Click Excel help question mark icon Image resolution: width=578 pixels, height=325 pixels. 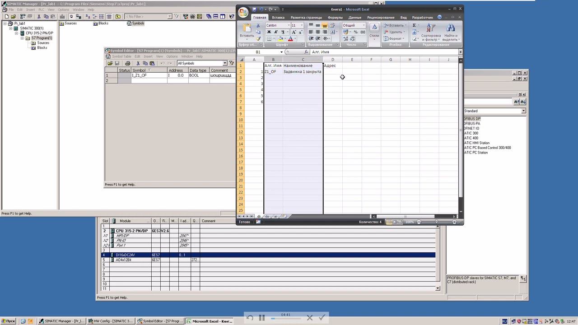pyautogui.click(x=439, y=17)
